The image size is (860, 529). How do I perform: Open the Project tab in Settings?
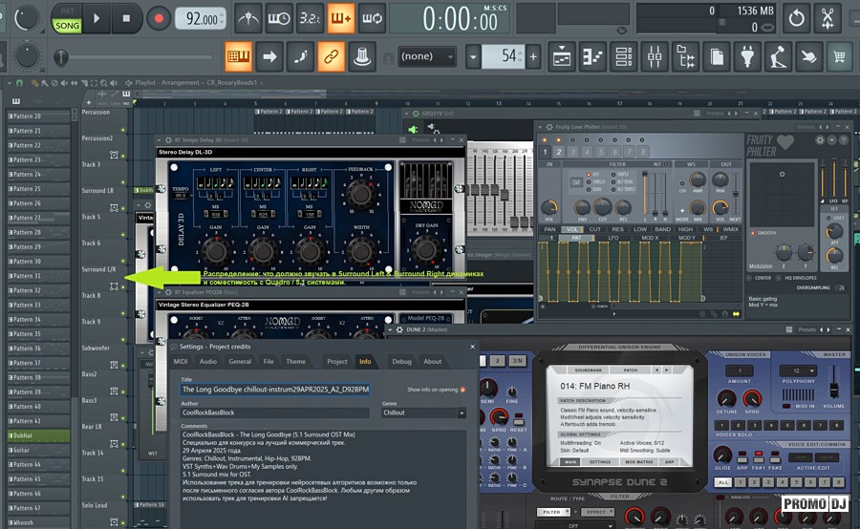[336, 362]
